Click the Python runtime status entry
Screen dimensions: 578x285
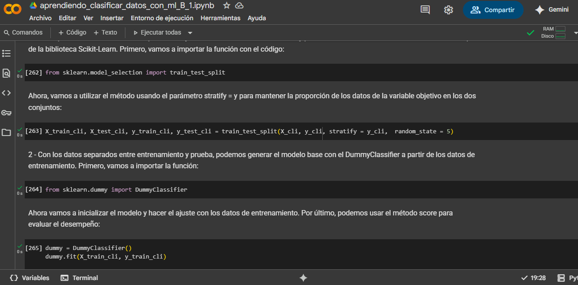567,278
